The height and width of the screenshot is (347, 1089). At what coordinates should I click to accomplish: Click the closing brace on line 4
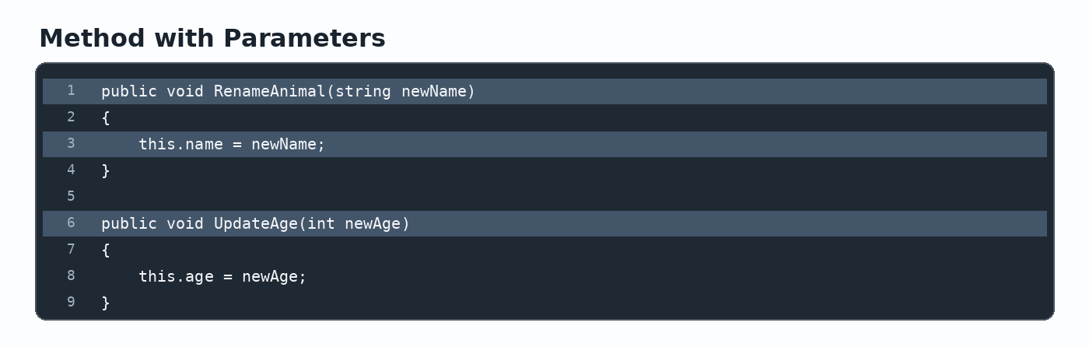point(106,171)
